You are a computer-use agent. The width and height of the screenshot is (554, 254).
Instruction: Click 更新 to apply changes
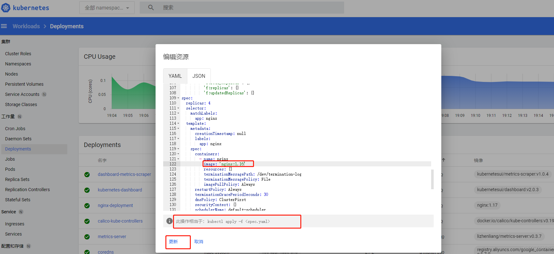[x=173, y=242]
